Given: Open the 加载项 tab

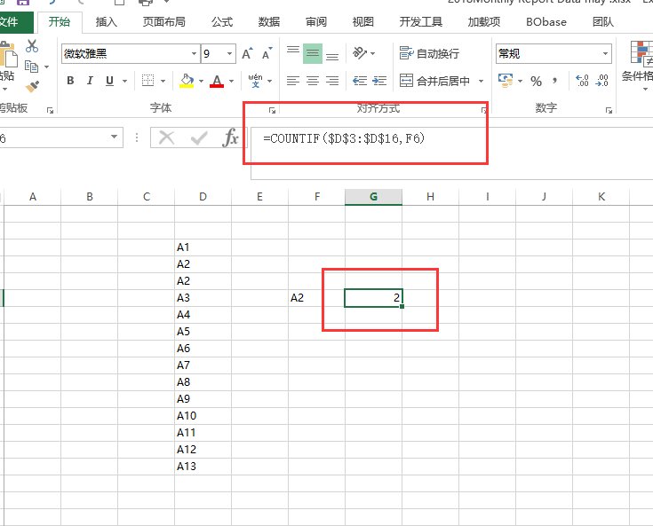Looking at the screenshot, I should (x=484, y=22).
